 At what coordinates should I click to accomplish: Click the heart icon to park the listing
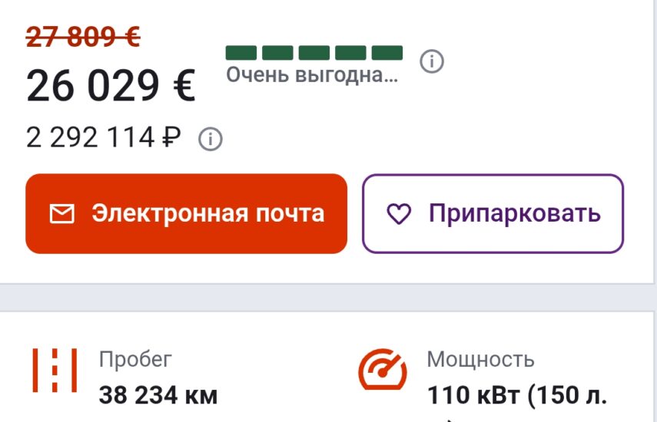(399, 214)
